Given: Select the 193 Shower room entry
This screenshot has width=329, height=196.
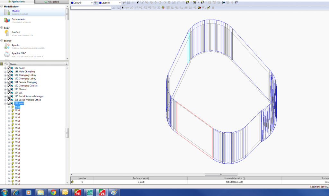Looking at the screenshot, I should (21, 89).
